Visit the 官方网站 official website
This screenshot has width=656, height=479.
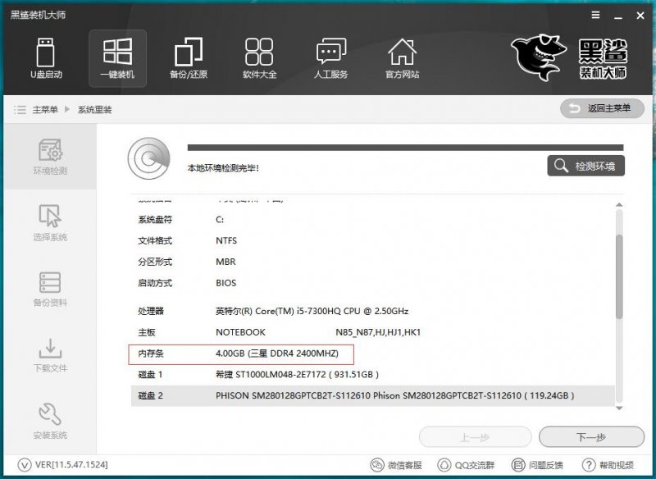[x=402, y=58]
